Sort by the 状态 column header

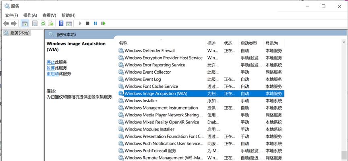[x=231, y=43]
